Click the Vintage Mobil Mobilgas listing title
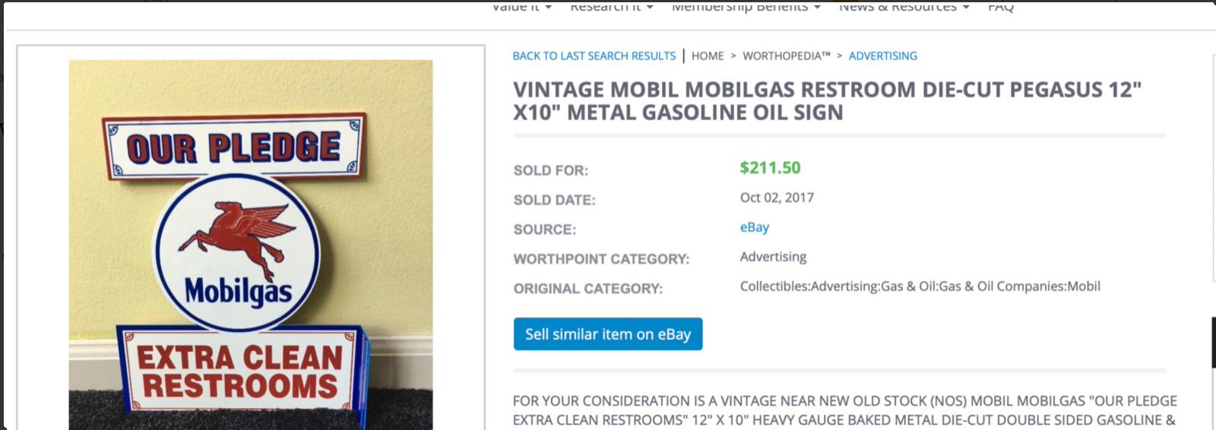The height and width of the screenshot is (430, 1216). click(827, 101)
